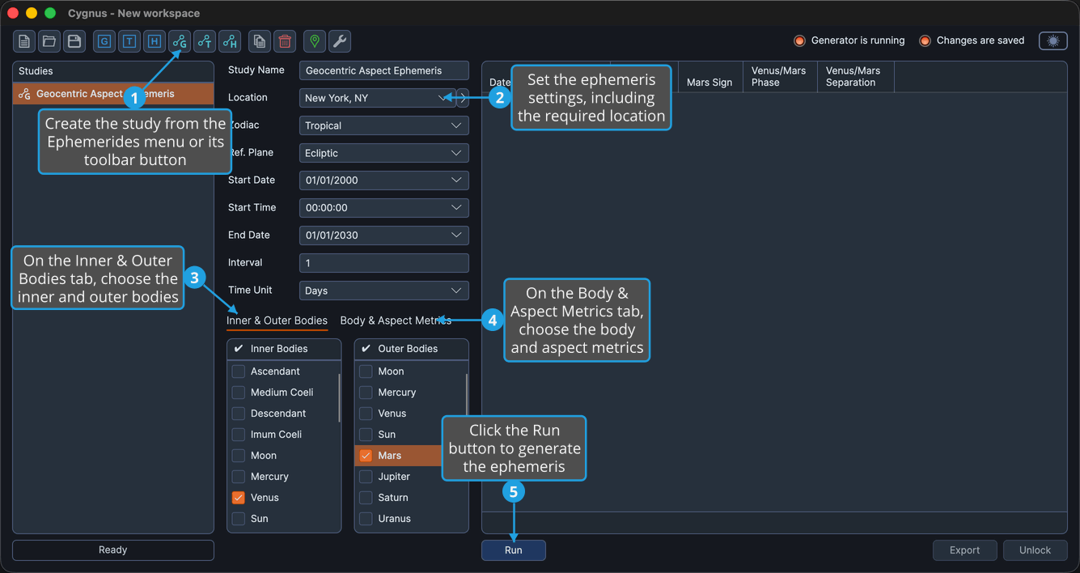Create a study with the boxed H toolbar icon
This screenshot has height=573, width=1080.
[155, 41]
